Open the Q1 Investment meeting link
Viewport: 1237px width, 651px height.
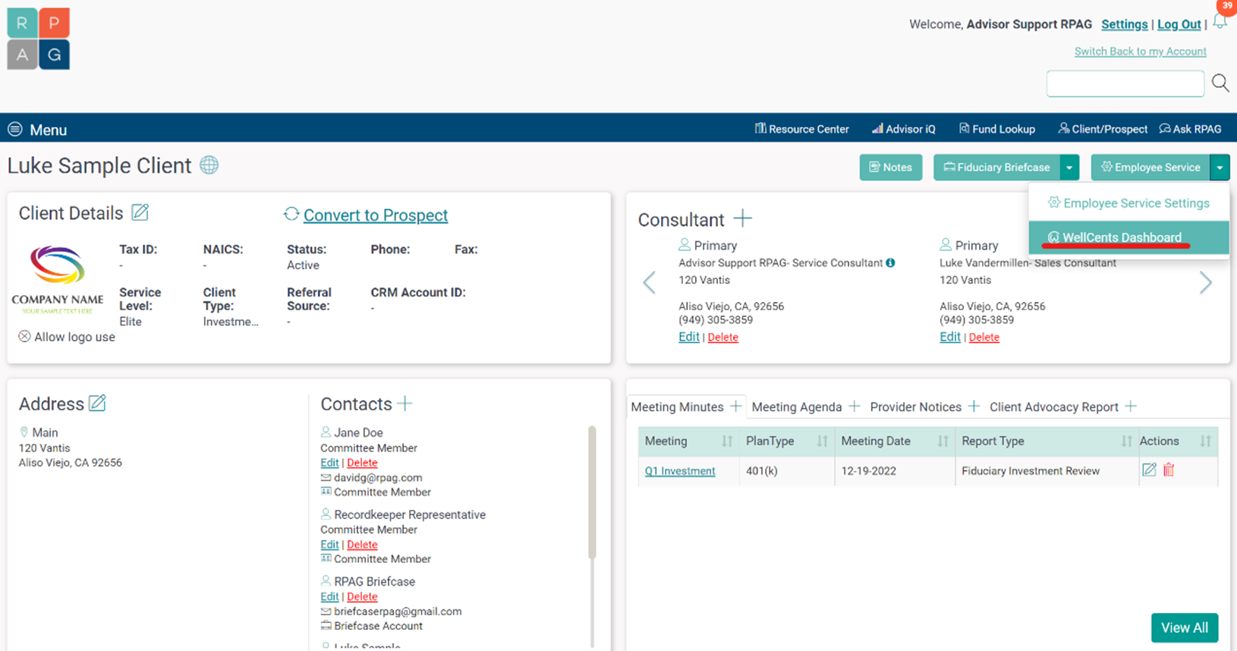pos(680,470)
